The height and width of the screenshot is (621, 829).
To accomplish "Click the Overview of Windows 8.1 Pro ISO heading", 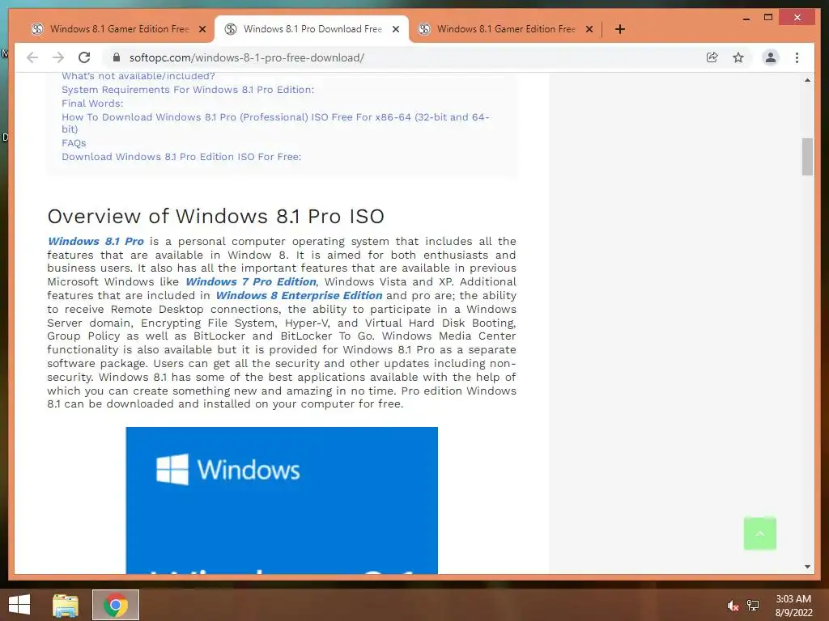I will 215,216.
